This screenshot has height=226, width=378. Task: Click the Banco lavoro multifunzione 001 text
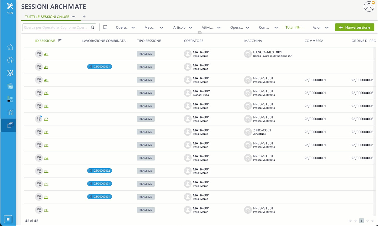click(x=273, y=56)
